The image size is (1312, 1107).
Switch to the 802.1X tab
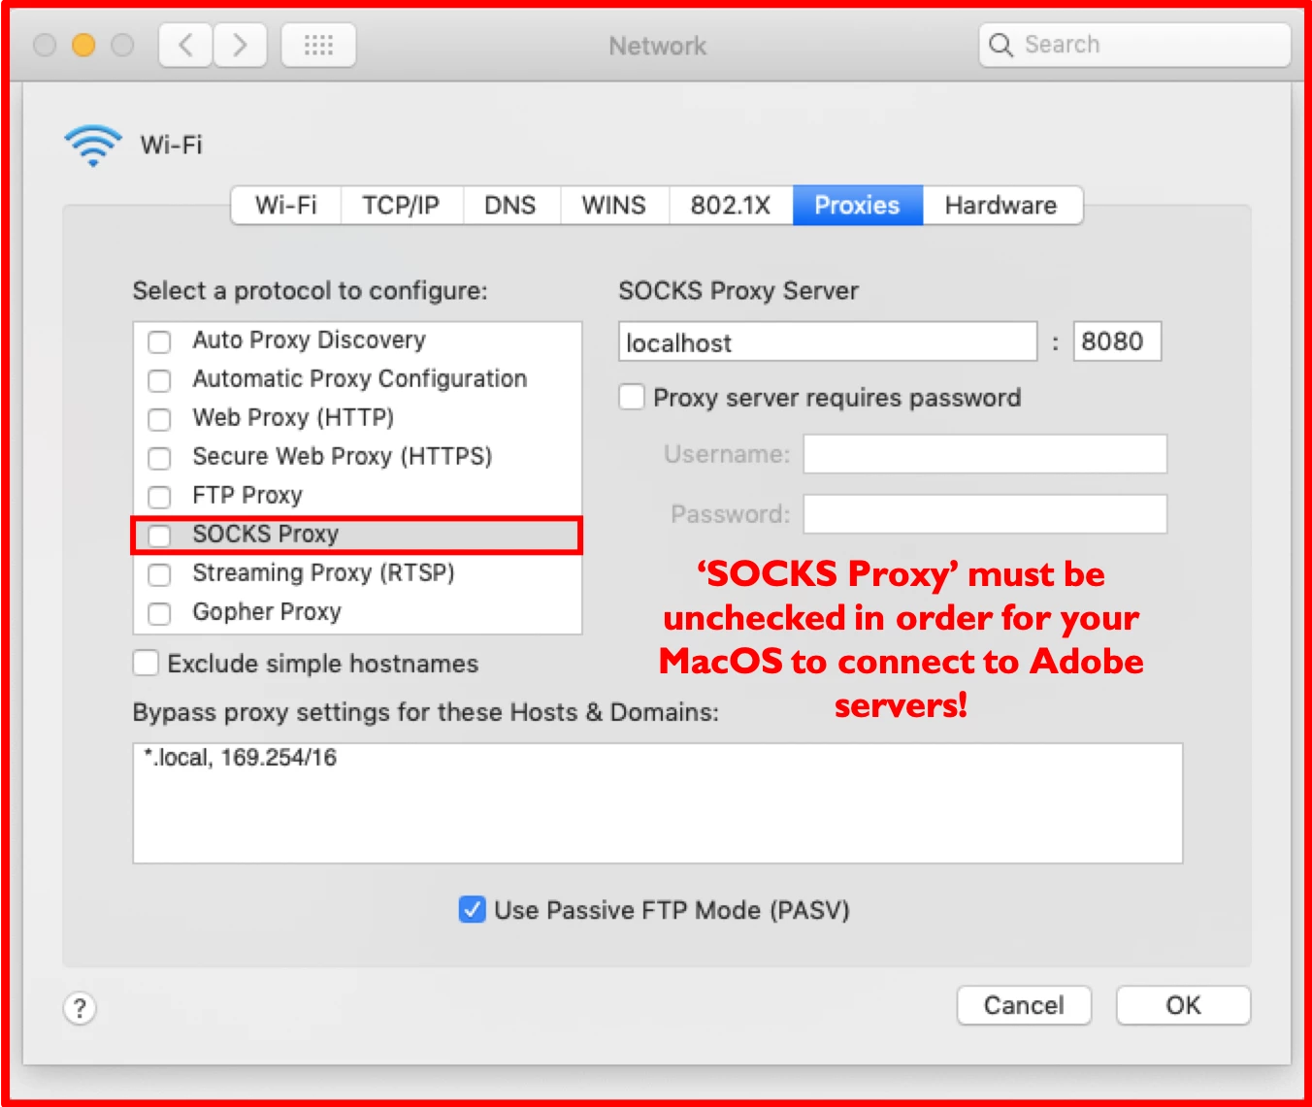731,206
